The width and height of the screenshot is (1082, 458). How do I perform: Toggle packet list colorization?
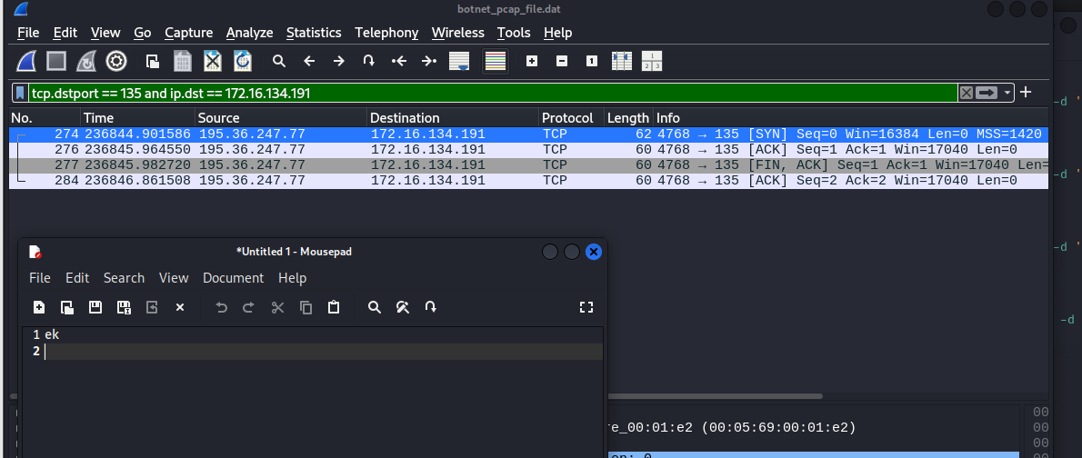tap(496, 62)
